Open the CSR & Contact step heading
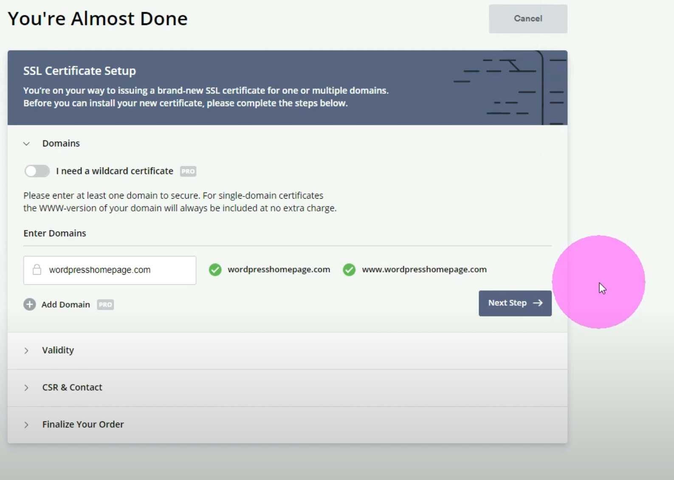Image resolution: width=674 pixels, height=480 pixels. (72, 387)
